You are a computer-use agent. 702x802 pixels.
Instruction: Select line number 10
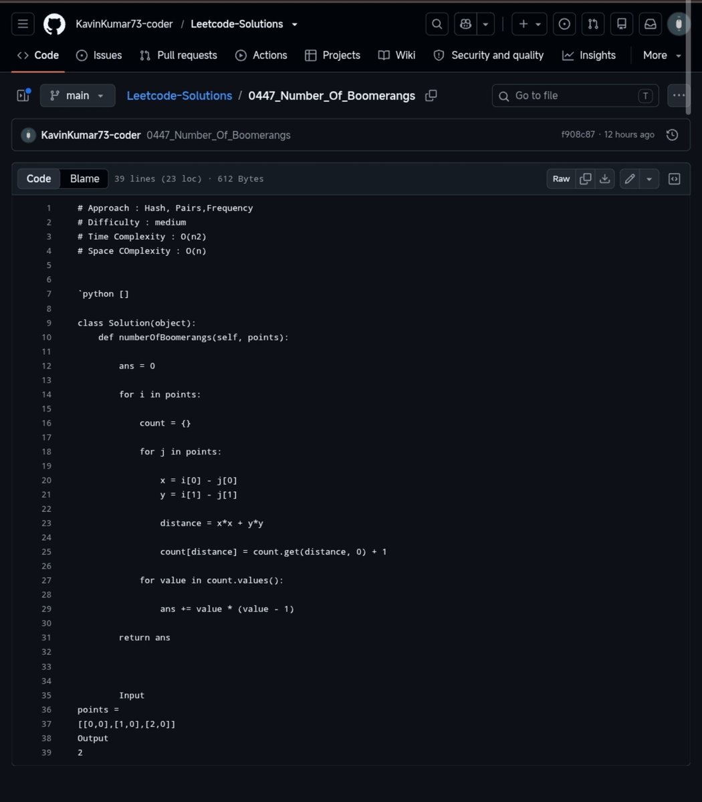point(46,338)
